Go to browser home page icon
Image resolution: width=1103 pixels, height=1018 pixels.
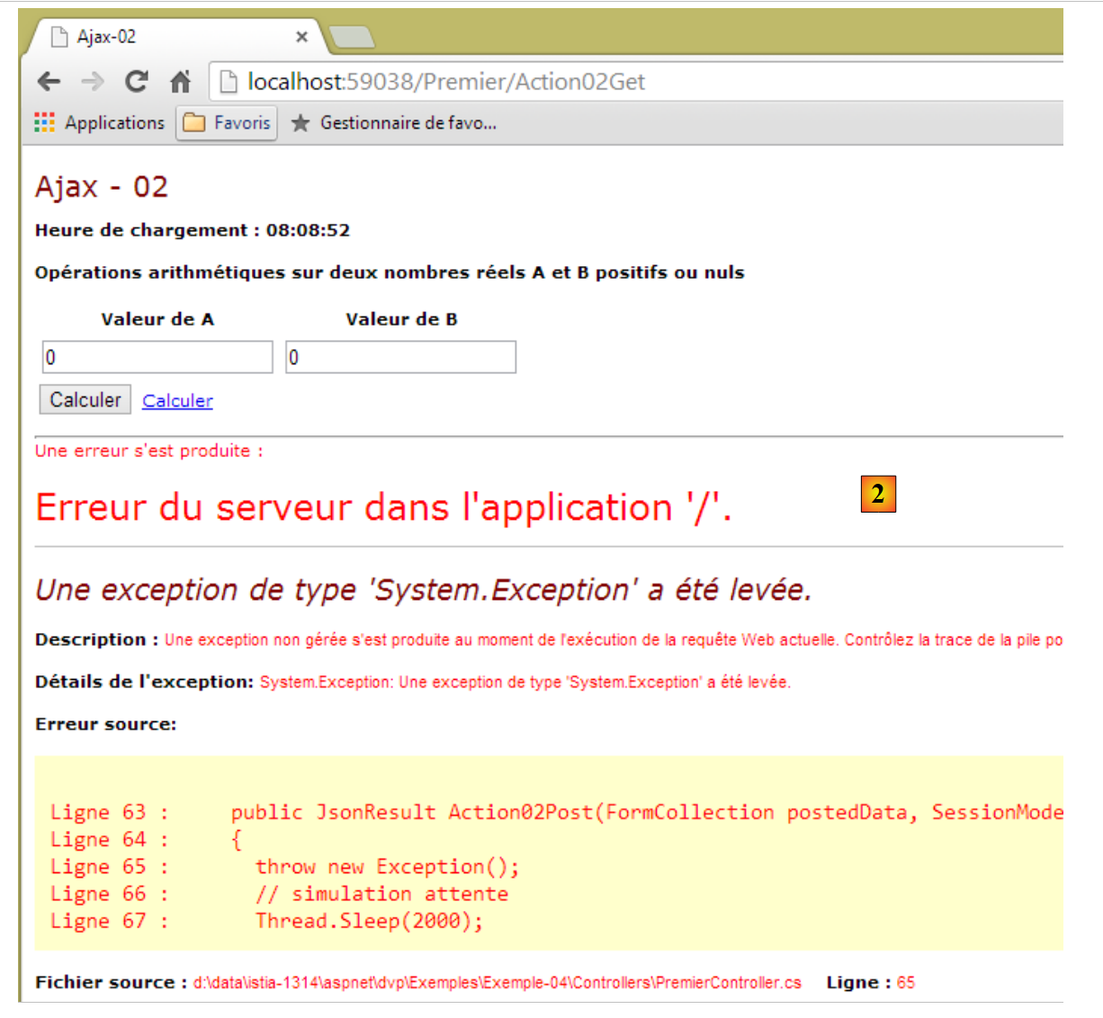tap(181, 82)
